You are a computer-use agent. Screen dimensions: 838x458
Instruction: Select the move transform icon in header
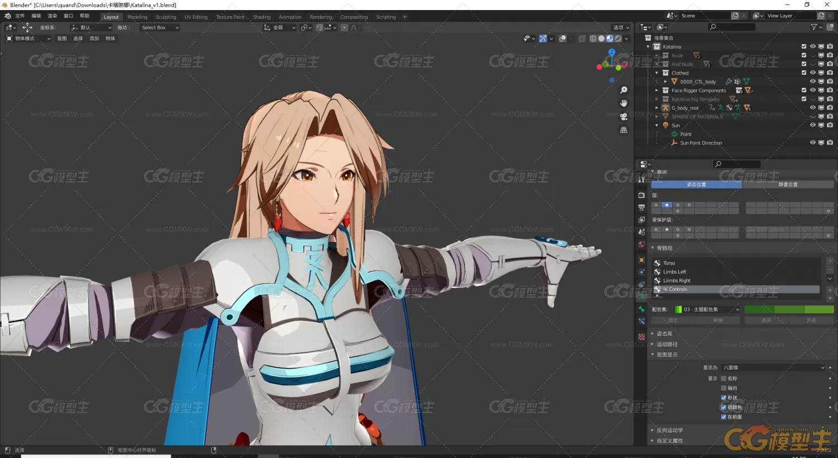point(27,27)
